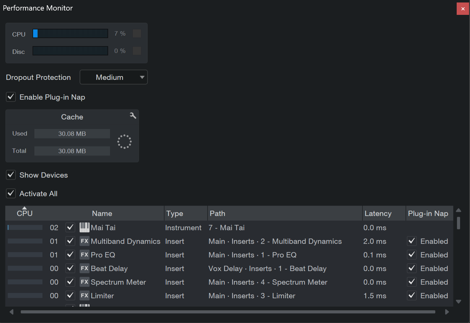Deactivate Limiter device checkbox
This screenshot has height=323, width=470.
(70, 295)
